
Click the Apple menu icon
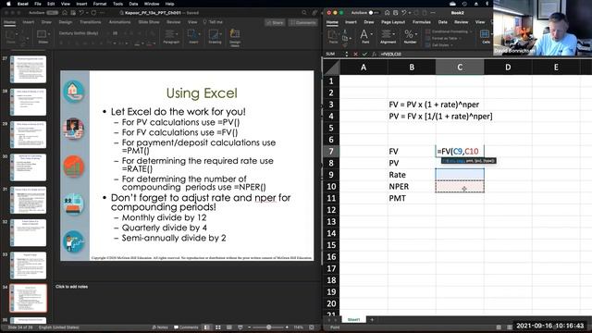click(x=8, y=4)
